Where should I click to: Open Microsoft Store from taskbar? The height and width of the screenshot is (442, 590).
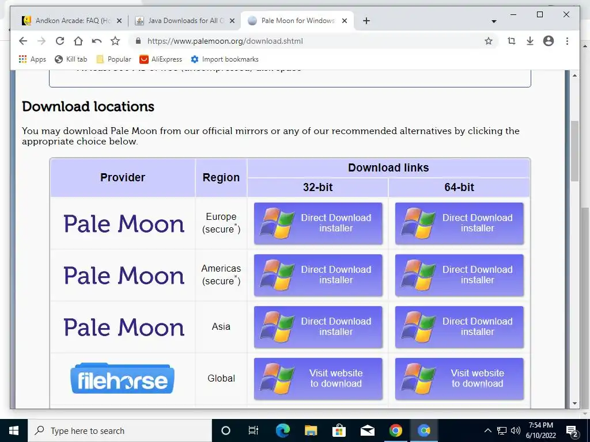coord(339,430)
